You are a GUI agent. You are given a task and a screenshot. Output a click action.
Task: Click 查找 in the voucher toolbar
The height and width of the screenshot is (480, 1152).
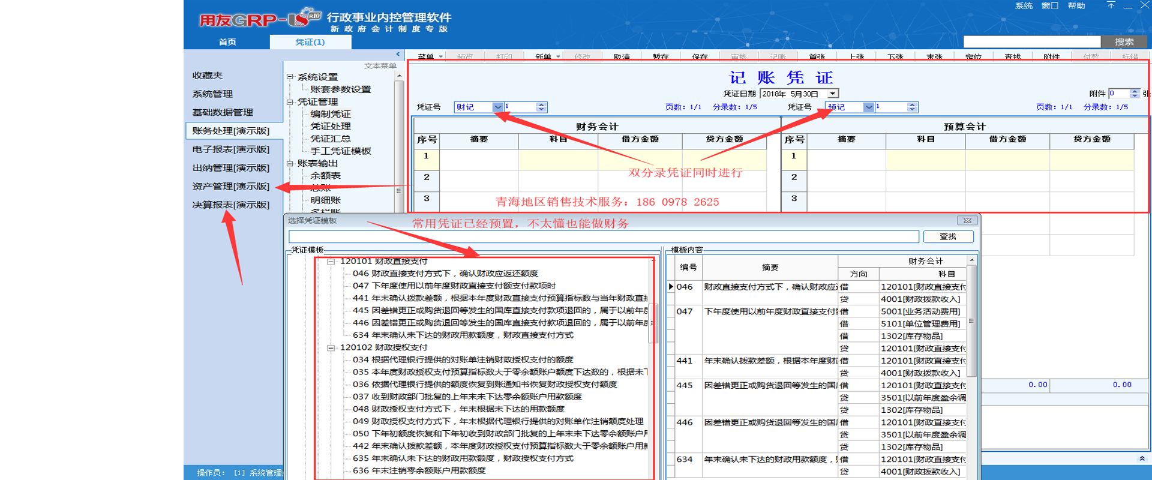tap(1012, 57)
